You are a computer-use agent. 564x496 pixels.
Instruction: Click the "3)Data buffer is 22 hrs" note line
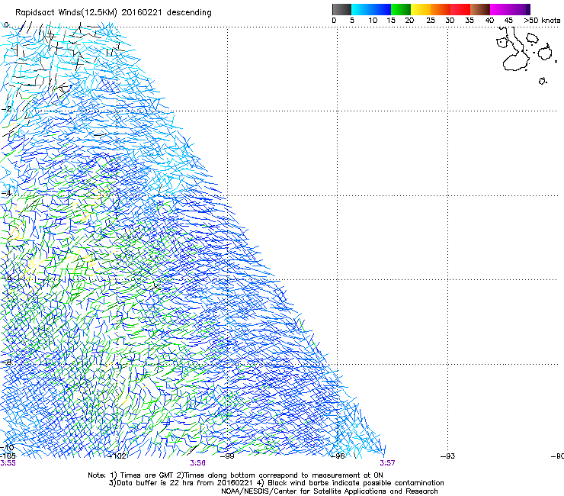pos(276,483)
